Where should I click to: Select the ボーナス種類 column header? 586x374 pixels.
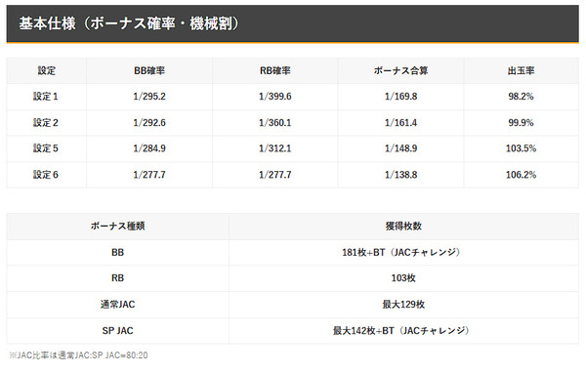click(118, 226)
